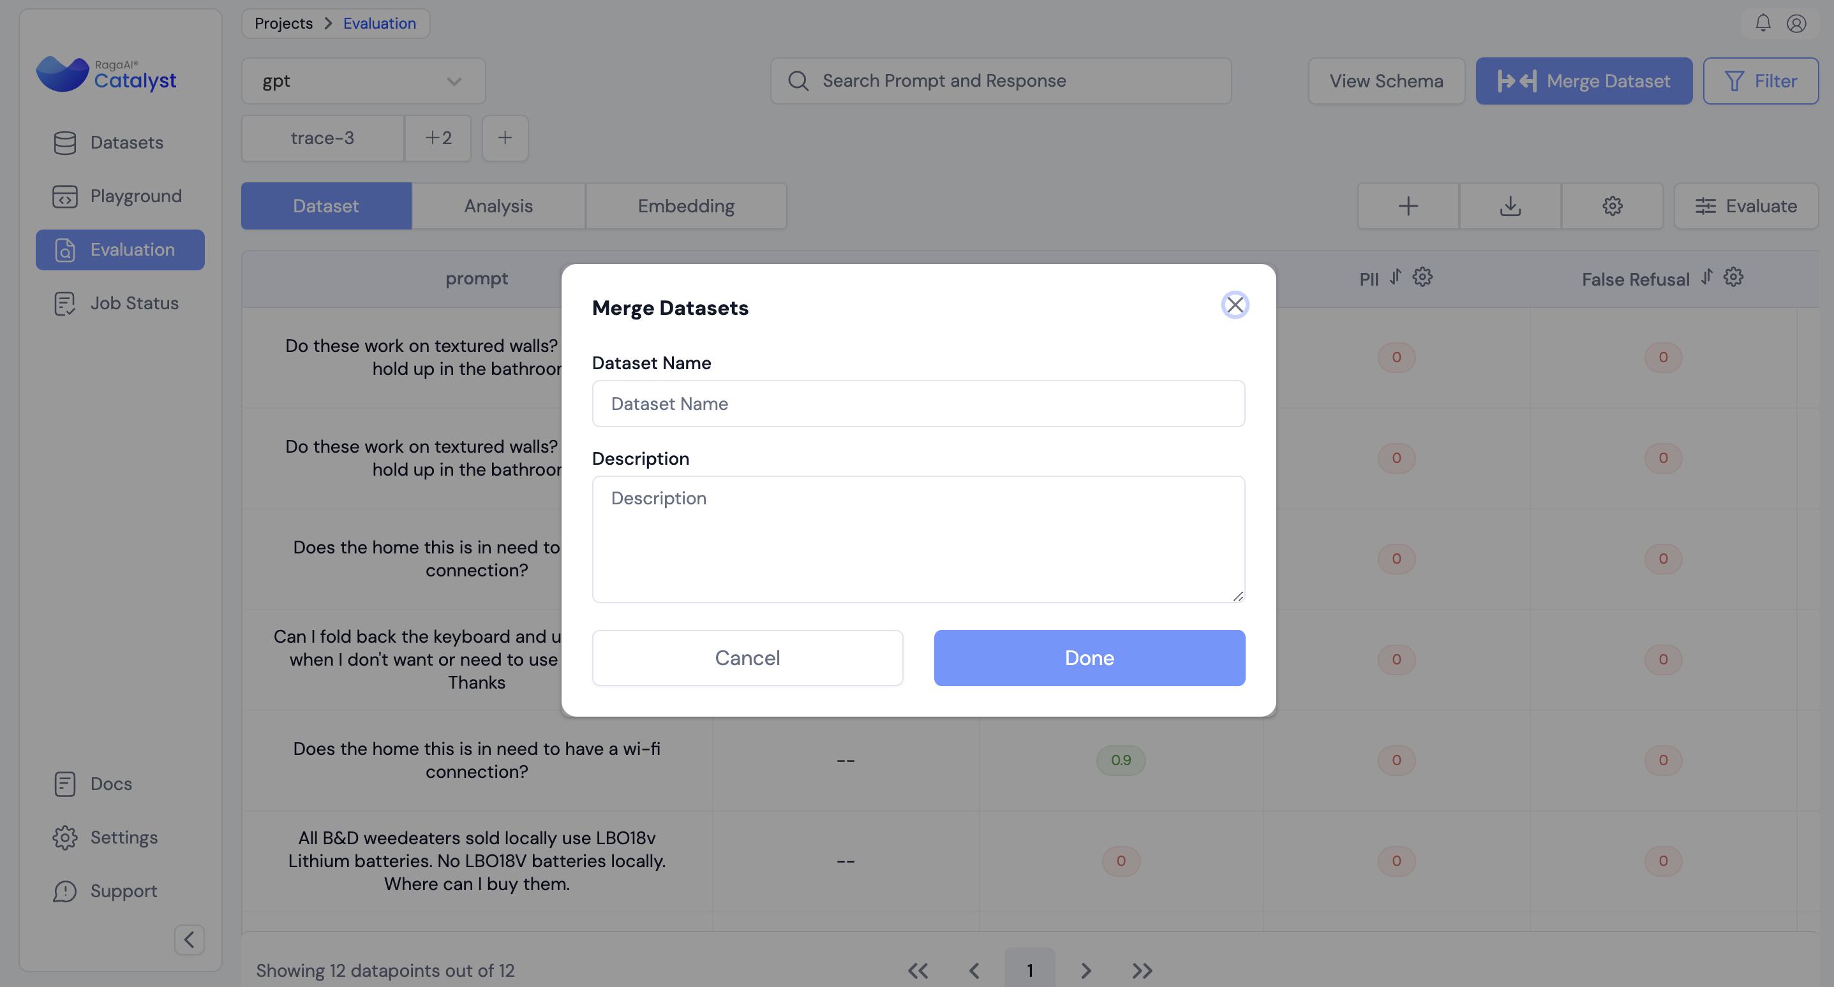Switch to the Analysis tab
The width and height of the screenshot is (1834, 987).
498,207
